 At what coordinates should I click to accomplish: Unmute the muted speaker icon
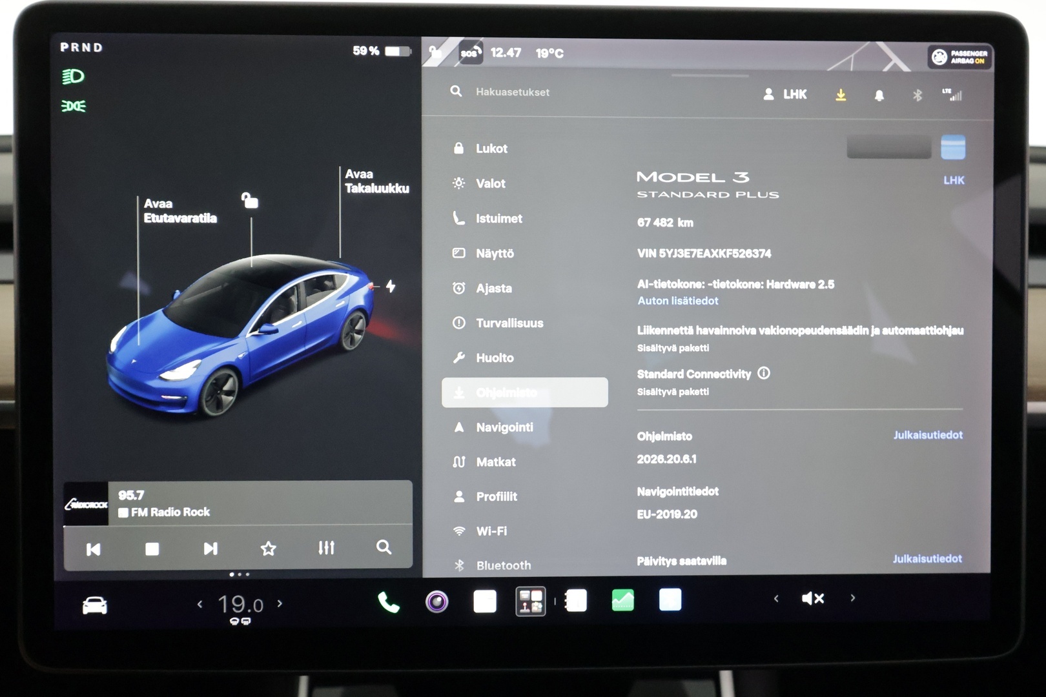(812, 598)
